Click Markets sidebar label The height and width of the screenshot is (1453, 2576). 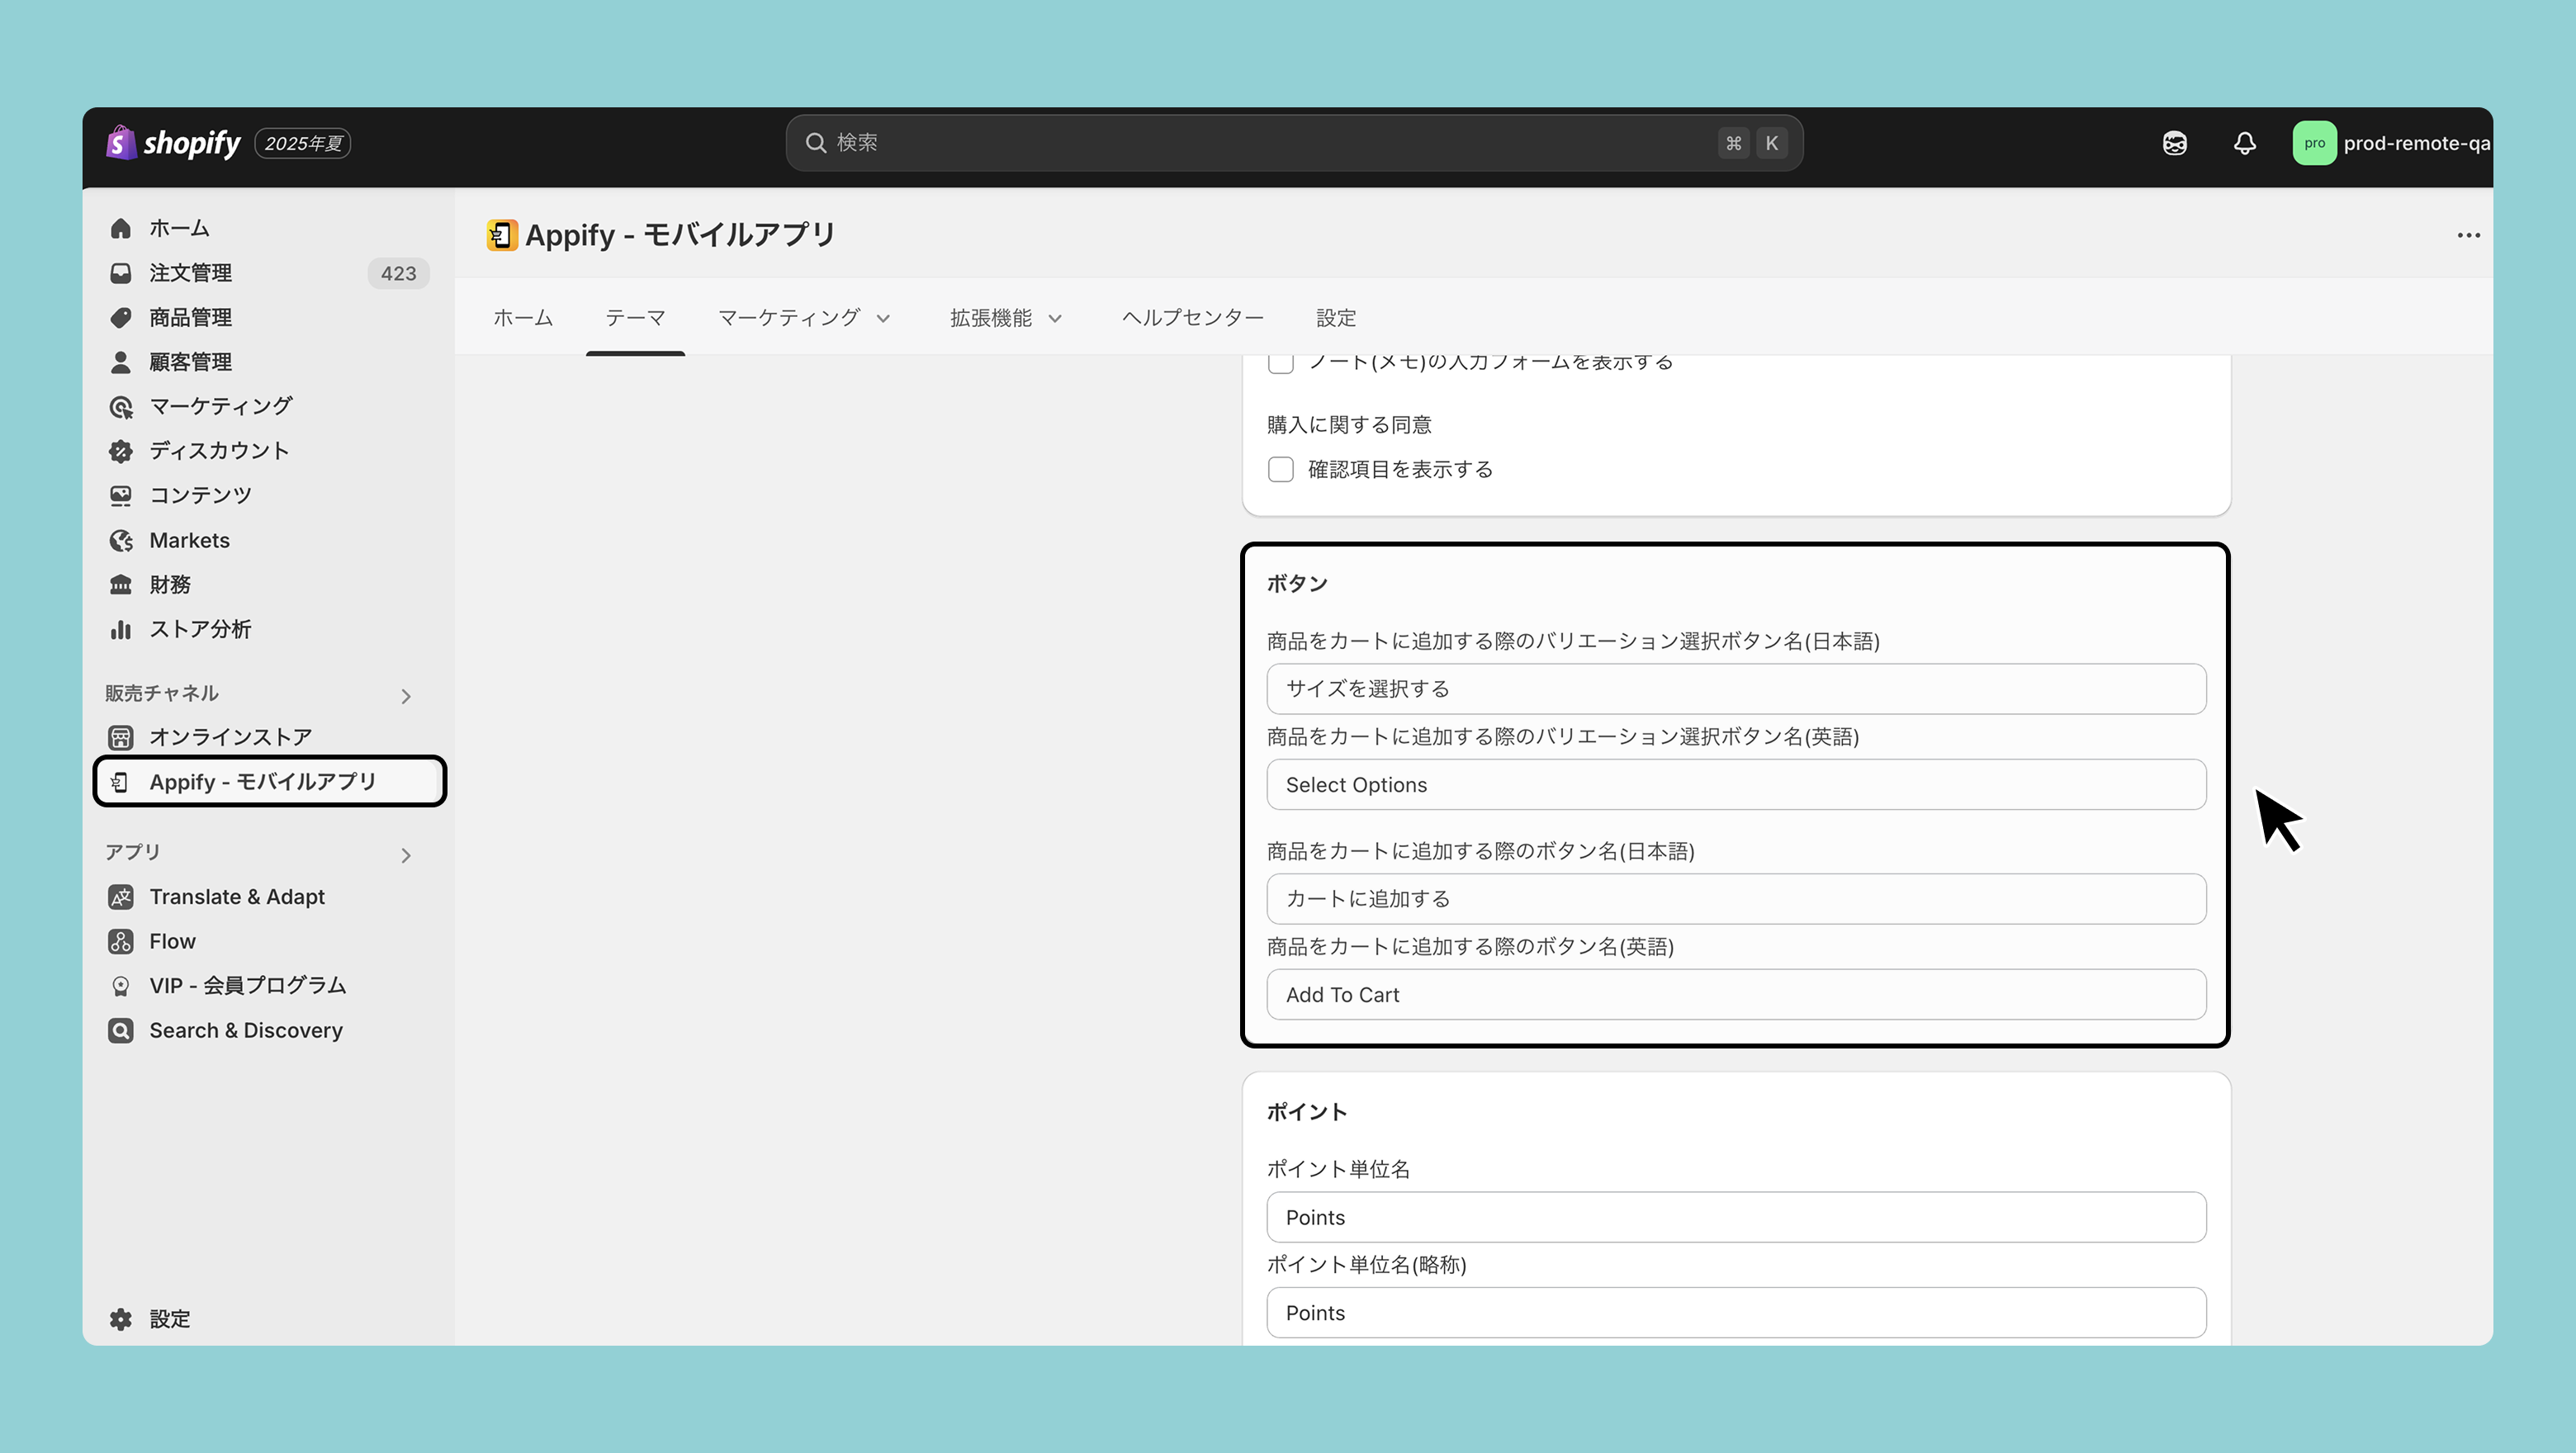tap(190, 540)
